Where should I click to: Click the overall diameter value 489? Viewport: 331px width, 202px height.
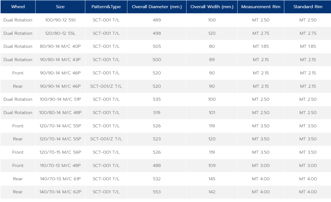pyautogui.click(x=157, y=20)
